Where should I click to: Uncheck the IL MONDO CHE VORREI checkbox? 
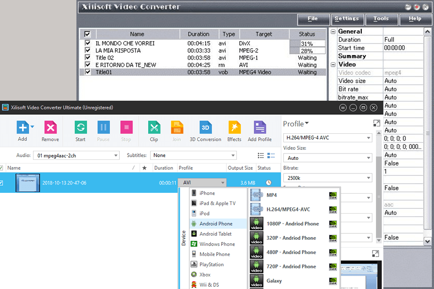(88, 43)
